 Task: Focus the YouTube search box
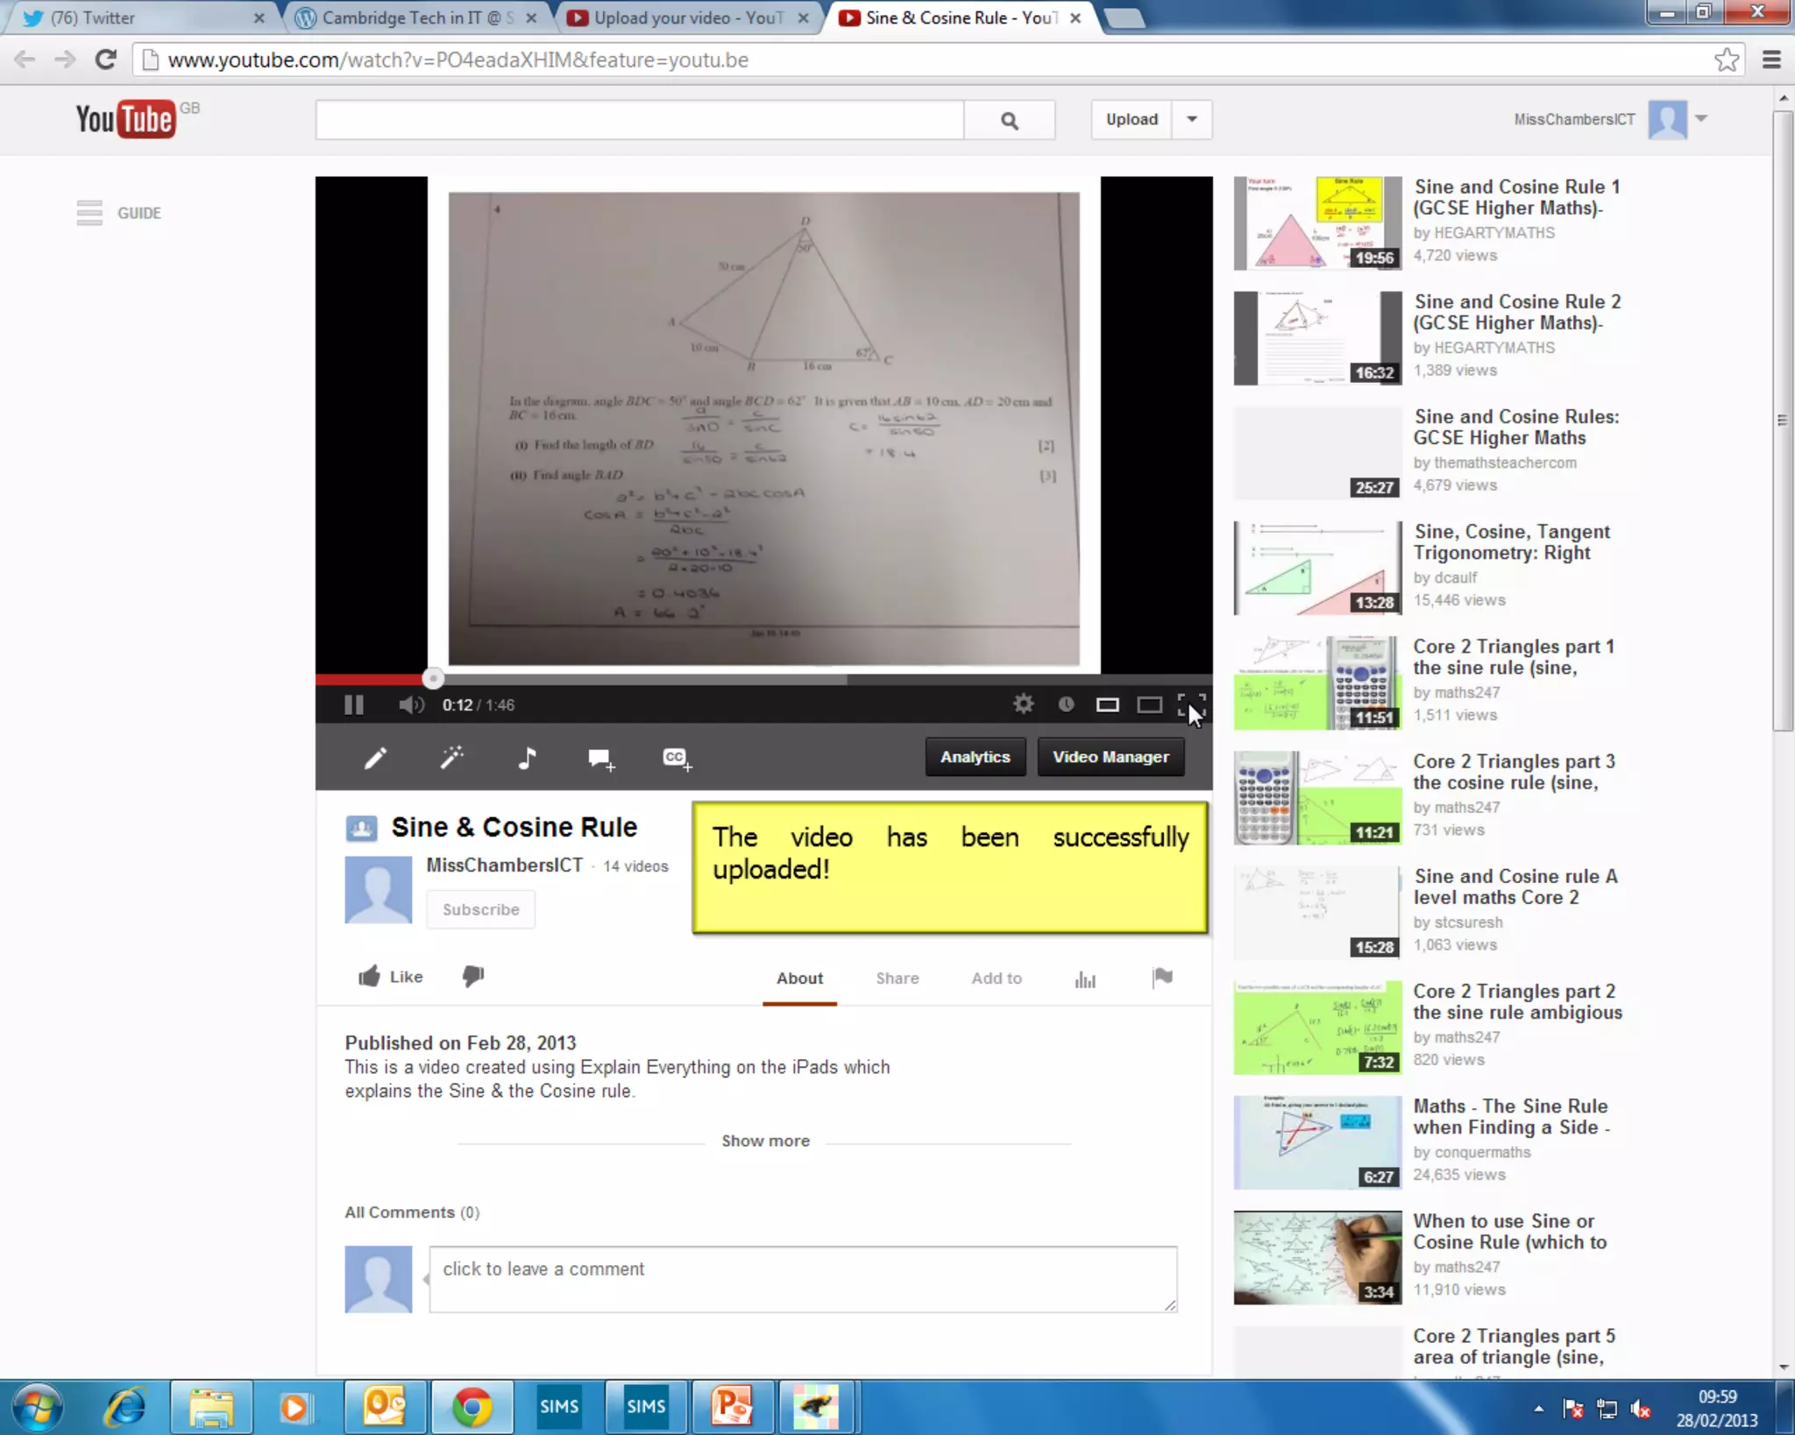coord(640,120)
